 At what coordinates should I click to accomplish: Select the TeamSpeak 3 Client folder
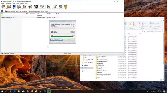pos(101,71)
